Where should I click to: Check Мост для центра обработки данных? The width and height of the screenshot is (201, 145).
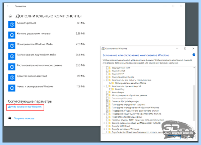(107, 96)
